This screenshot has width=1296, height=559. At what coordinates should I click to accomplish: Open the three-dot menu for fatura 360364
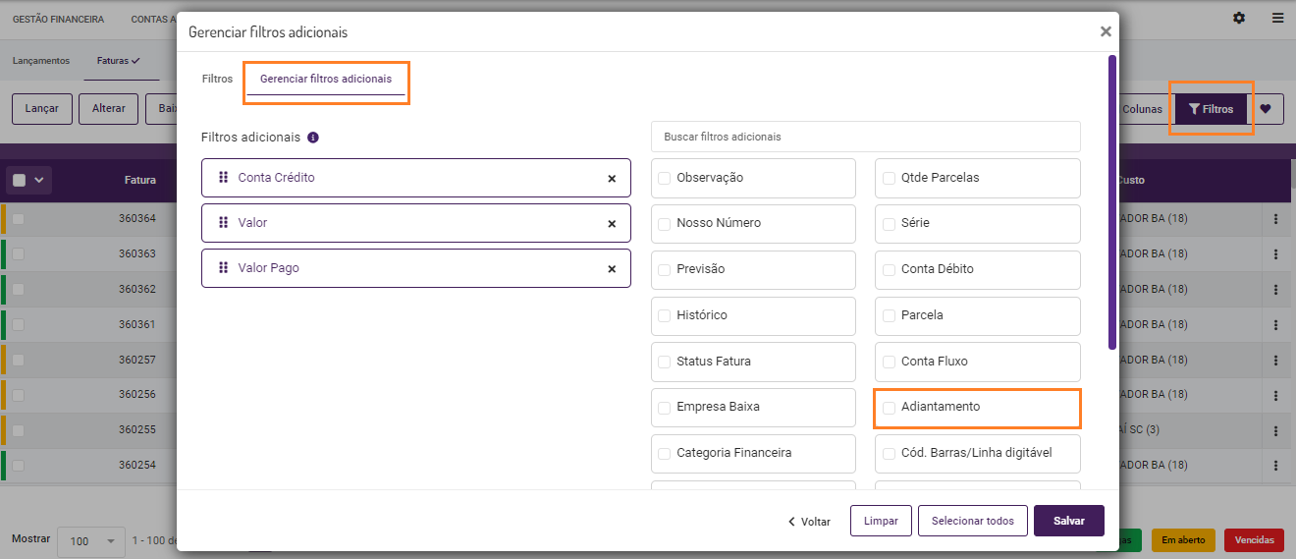point(1275,218)
